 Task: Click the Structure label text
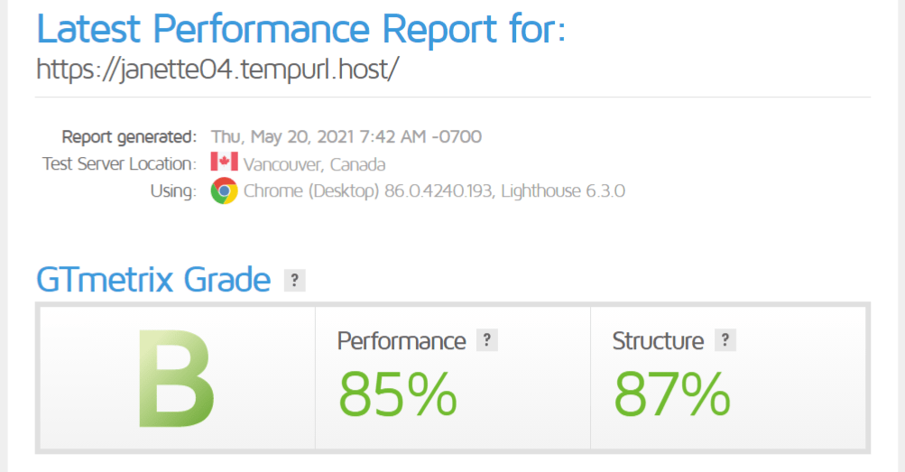tap(658, 341)
